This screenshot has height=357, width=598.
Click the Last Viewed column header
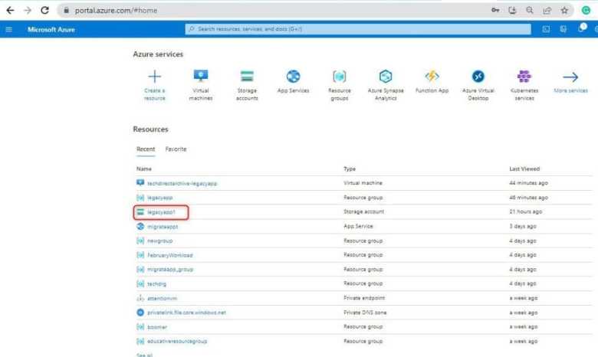coord(524,169)
